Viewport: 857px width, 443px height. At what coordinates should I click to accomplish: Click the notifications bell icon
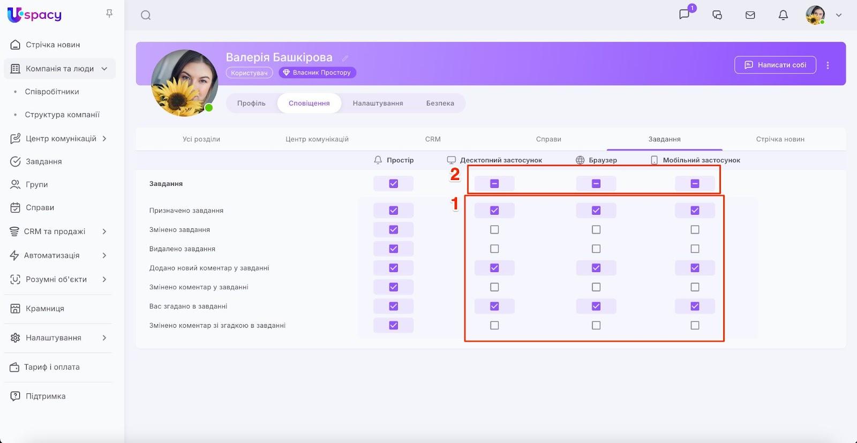click(783, 15)
